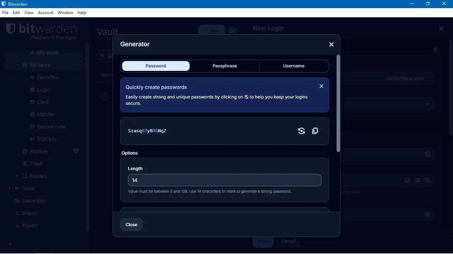453x254 pixels.
Task: Minimize the Bitwarden window
Action: (412, 4)
